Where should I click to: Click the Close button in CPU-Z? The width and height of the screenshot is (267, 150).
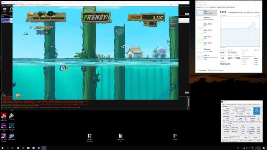click(x=258, y=141)
